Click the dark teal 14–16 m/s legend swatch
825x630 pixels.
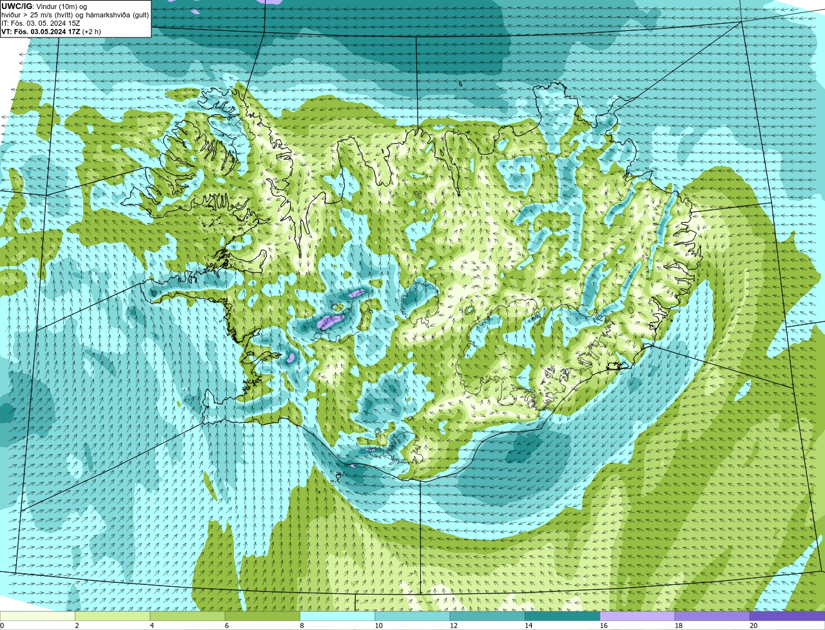point(563,616)
